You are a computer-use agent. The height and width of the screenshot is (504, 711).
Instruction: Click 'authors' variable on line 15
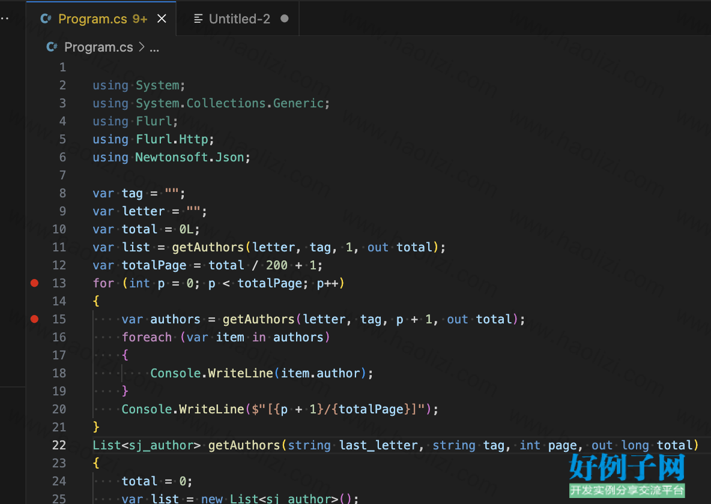click(175, 319)
